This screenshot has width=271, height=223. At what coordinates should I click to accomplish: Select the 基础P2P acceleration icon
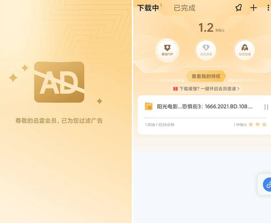(167, 50)
